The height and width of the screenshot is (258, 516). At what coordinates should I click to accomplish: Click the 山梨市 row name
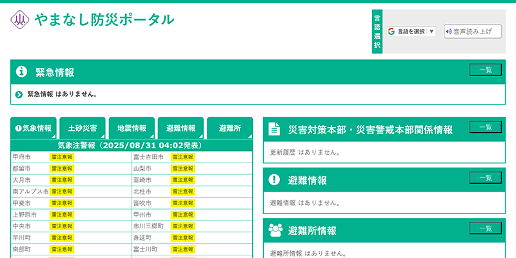tap(142, 168)
